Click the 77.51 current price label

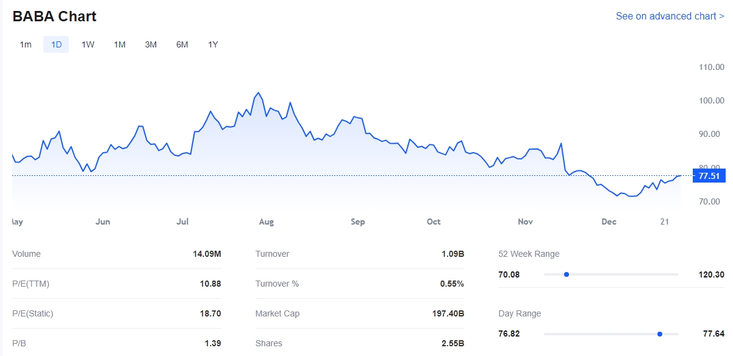pos(709,176)
